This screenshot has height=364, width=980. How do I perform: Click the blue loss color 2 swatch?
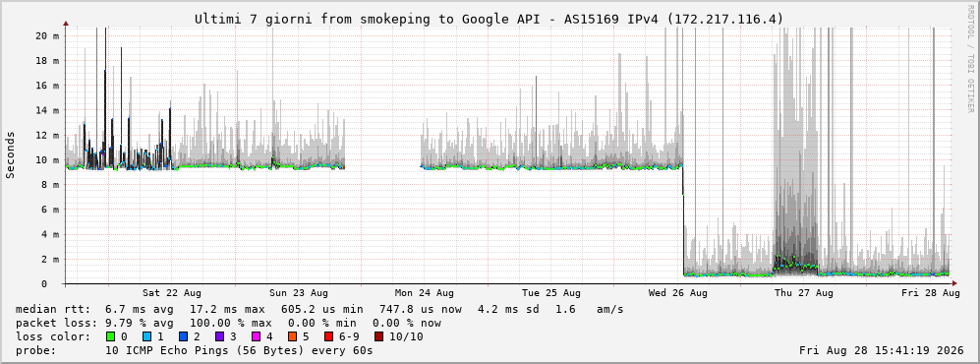point(184,336)
